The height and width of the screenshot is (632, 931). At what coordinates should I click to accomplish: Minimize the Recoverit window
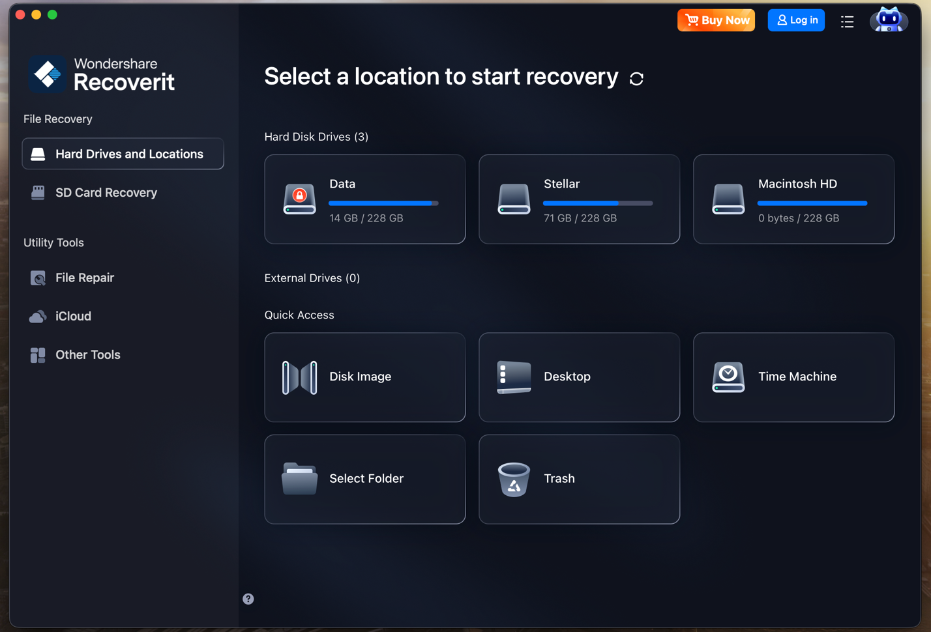37,14
